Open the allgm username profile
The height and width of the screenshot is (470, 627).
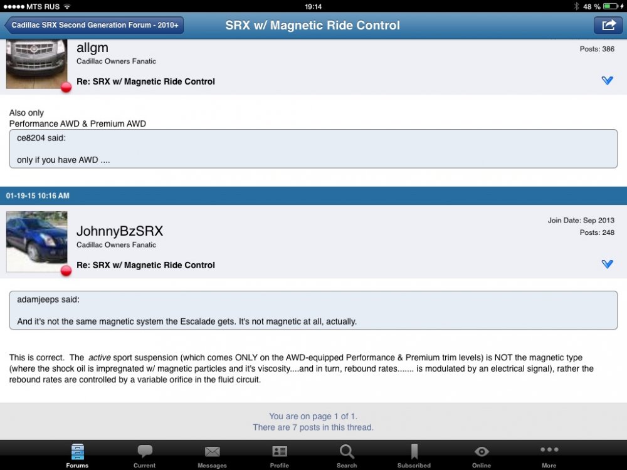tap(92, 48)
